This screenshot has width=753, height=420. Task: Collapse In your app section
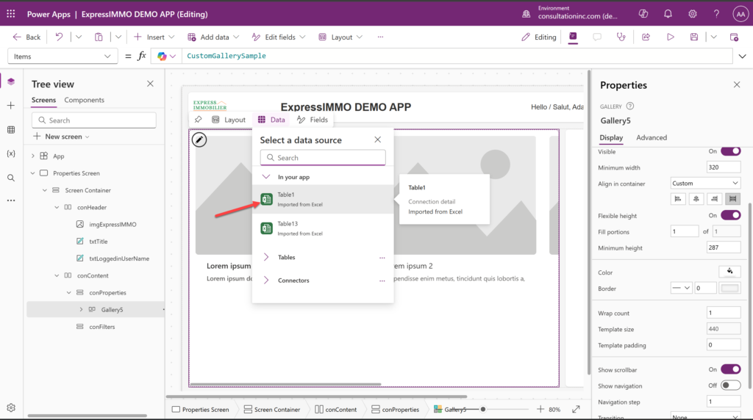[x=266, y=177]
